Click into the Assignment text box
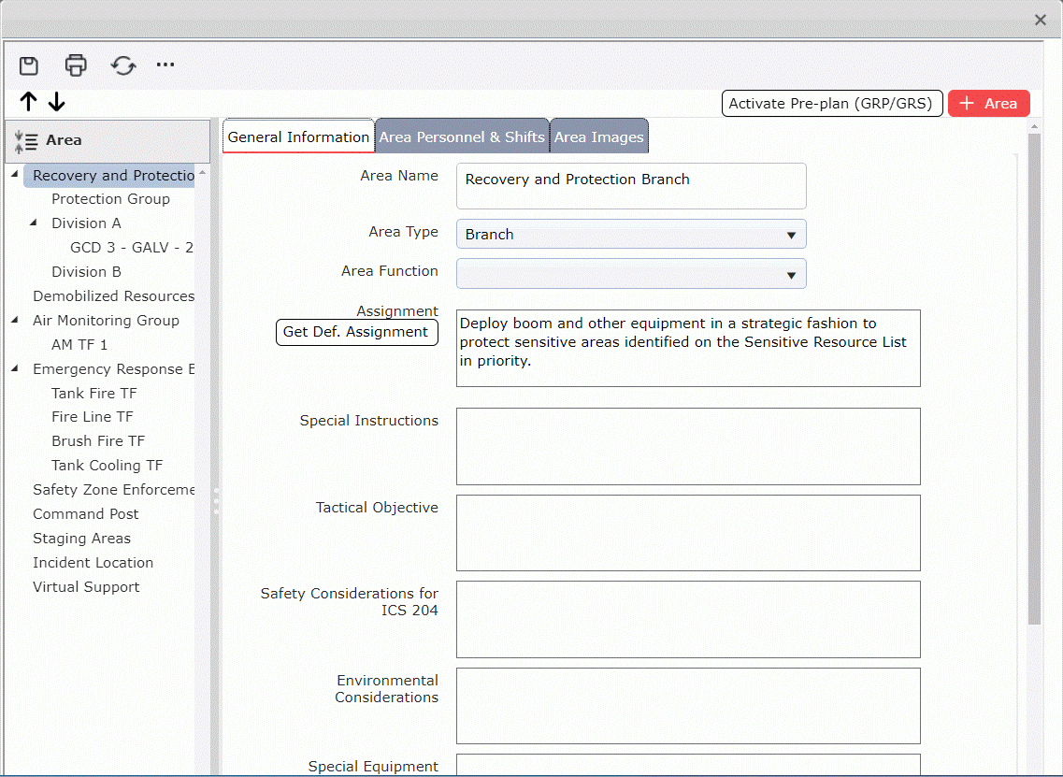This screenshot has width=1063, height=777. [688, 349]
